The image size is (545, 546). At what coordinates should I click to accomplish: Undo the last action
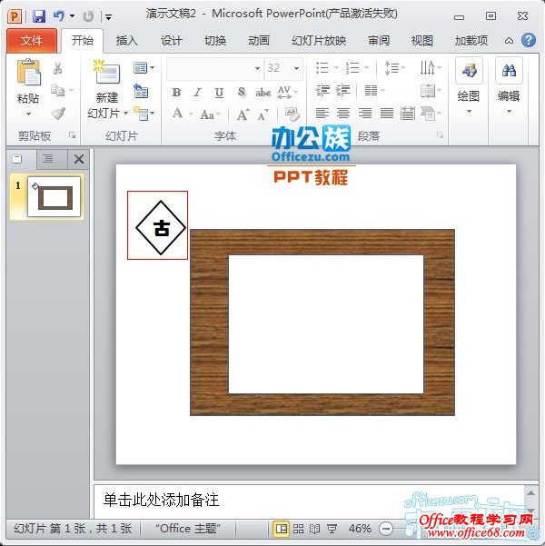click(x=59, y=16)
